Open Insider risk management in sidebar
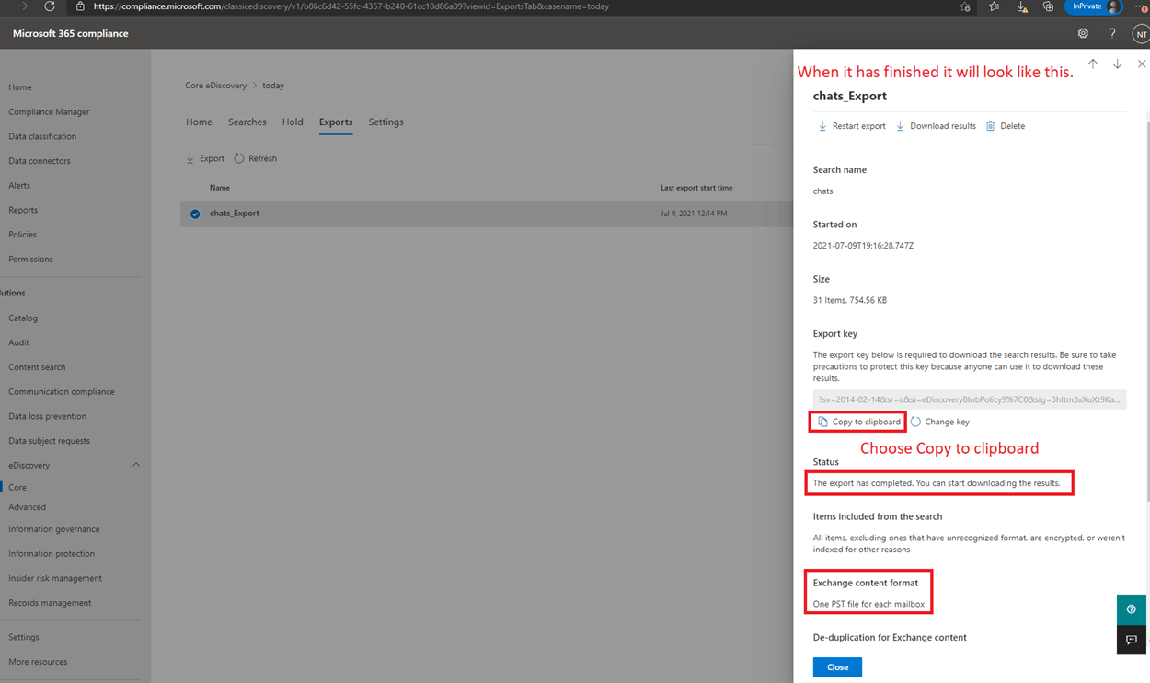 point(55,579)
